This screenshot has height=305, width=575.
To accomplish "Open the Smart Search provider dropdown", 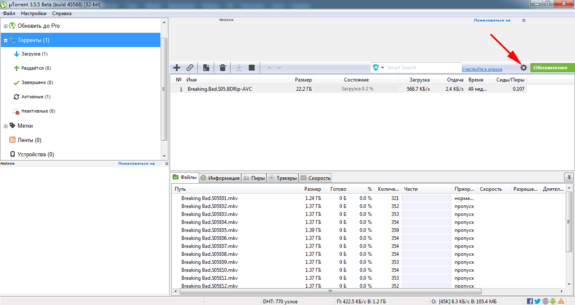I will (x=382, y=68).
